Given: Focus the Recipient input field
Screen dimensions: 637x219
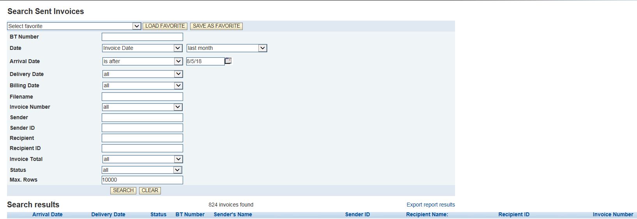Looking at the screenshot, I should [x=142, y=138].
